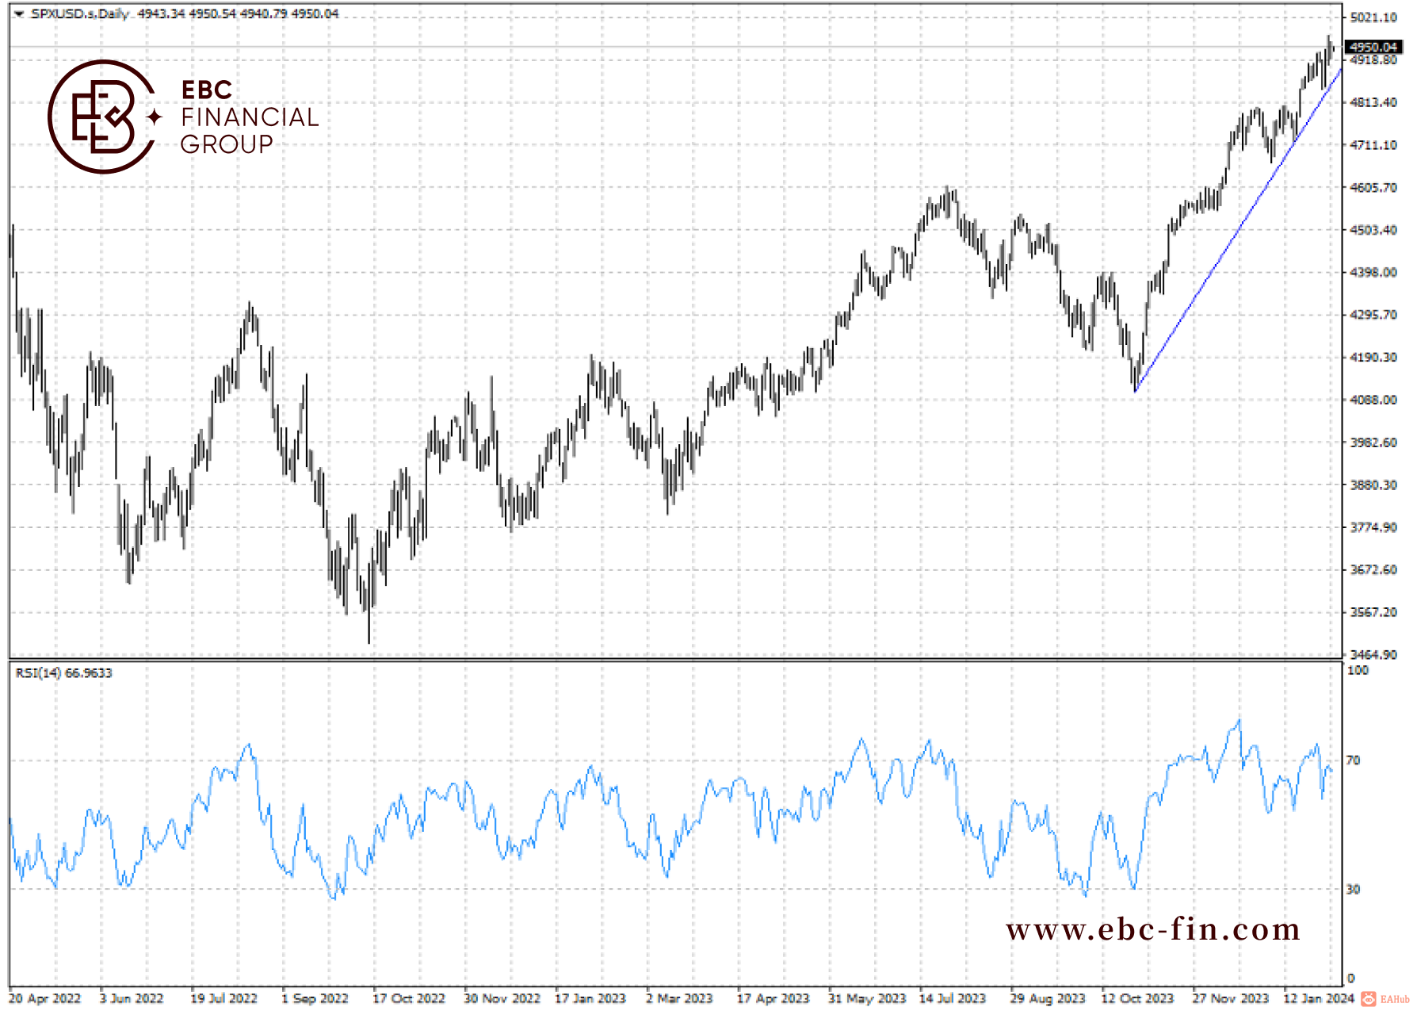Click the 17 Oct 2022 date label
Viewport: 1417px width, 1011px height.
click(409, 998)
